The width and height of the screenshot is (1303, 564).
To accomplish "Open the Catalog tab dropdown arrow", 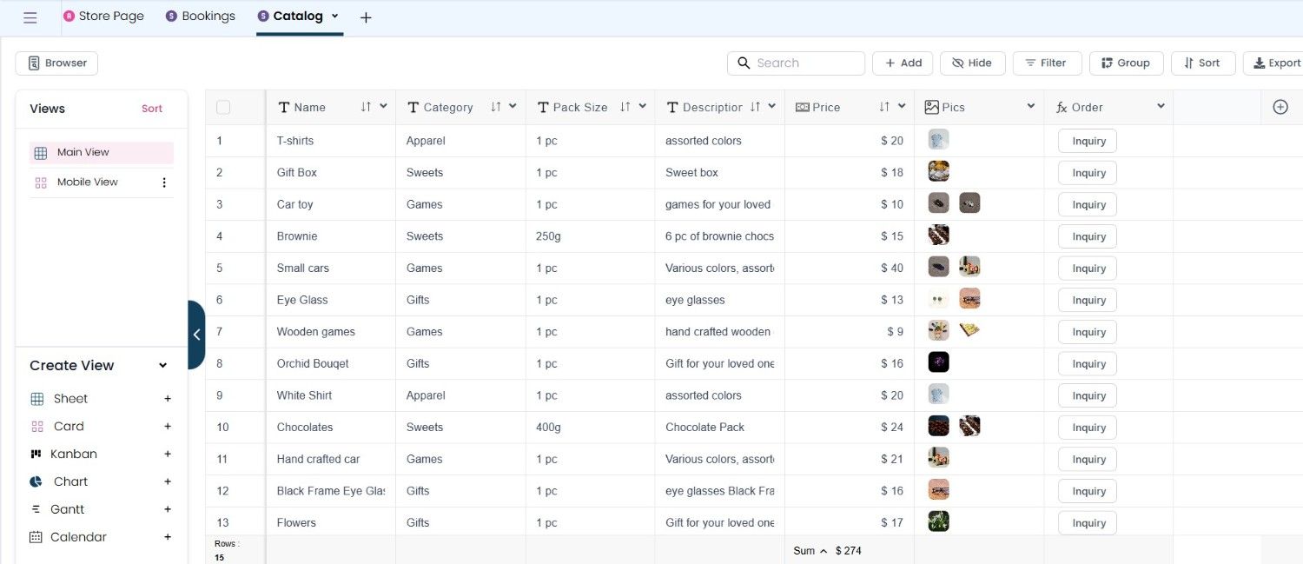I will (334, 16).
